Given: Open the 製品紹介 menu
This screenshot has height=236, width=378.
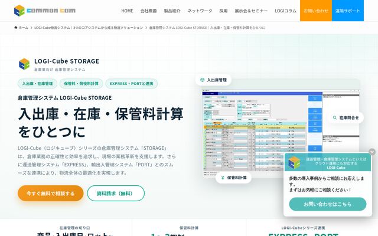Looking at the screenshot, I should point(172,11).
